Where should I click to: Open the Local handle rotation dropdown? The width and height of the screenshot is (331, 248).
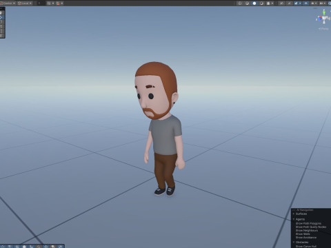pos(25,3)
